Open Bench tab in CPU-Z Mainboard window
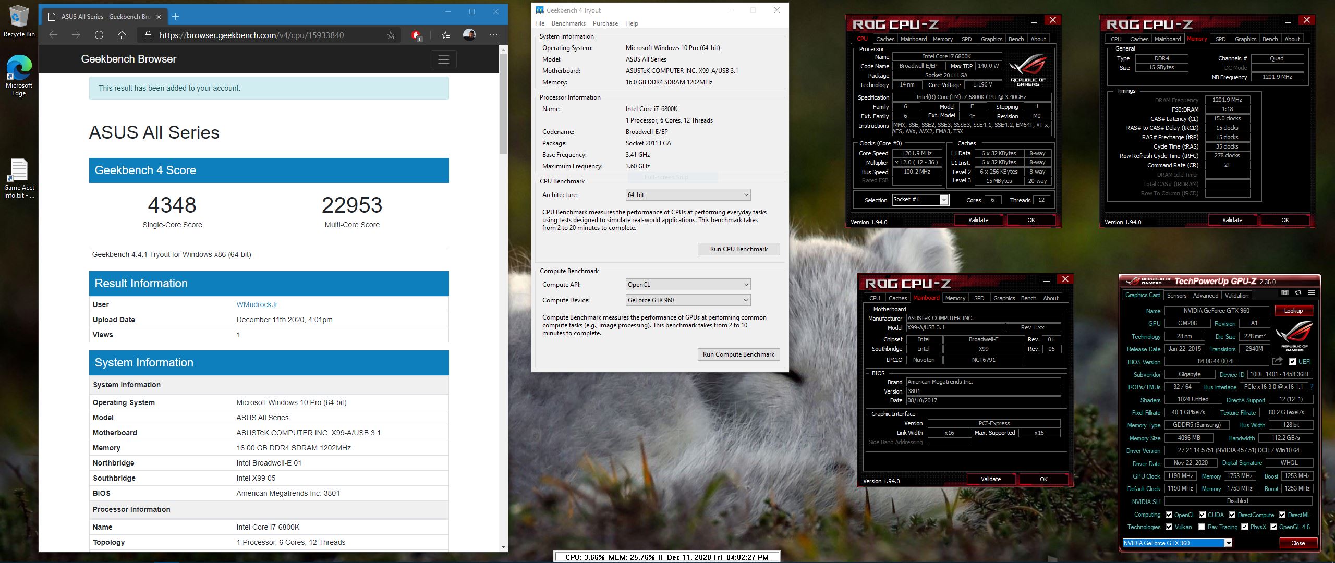This screenshot has width=1335, height=563. [1028, 298]
